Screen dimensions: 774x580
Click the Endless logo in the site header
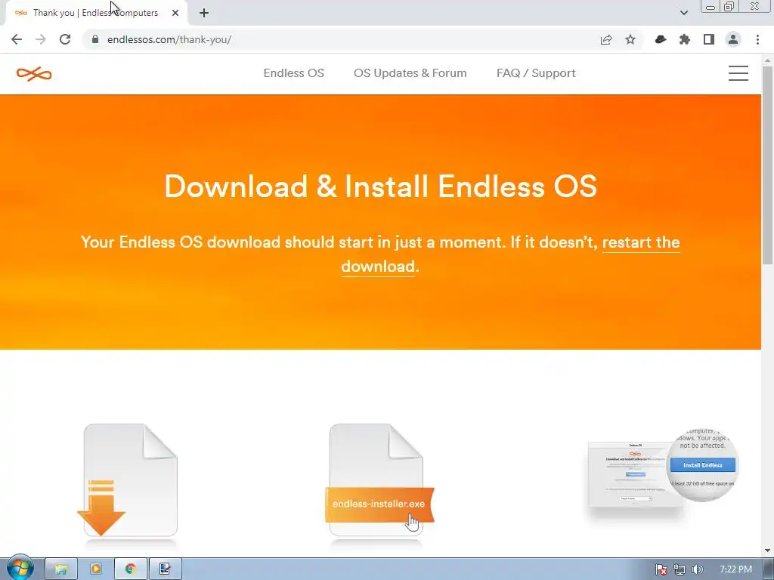[34, 74]
